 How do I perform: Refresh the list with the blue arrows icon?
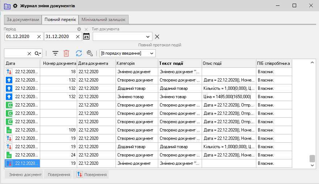79,53
